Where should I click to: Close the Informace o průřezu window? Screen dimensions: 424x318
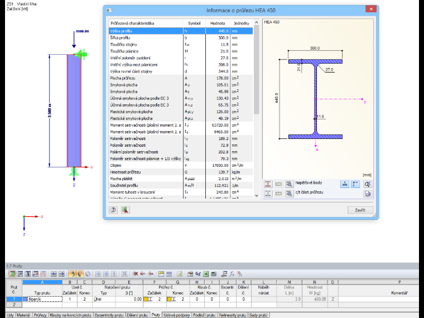click(x=371, y=9)
